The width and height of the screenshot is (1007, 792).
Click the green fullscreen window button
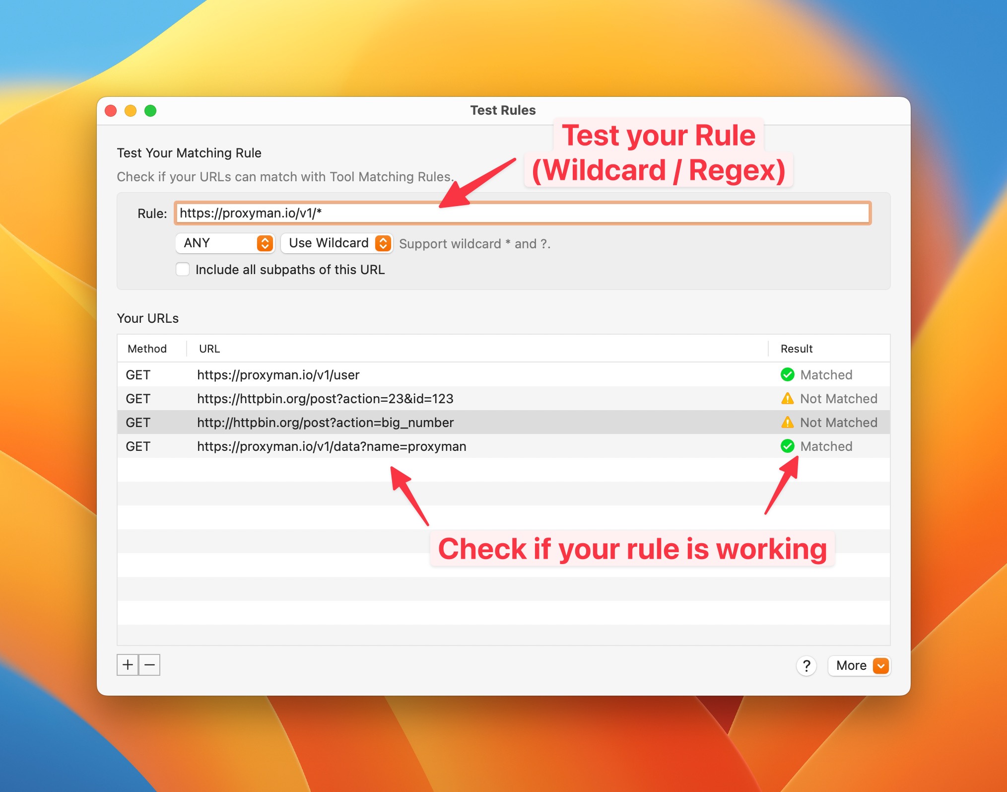[x=150, y=111]
